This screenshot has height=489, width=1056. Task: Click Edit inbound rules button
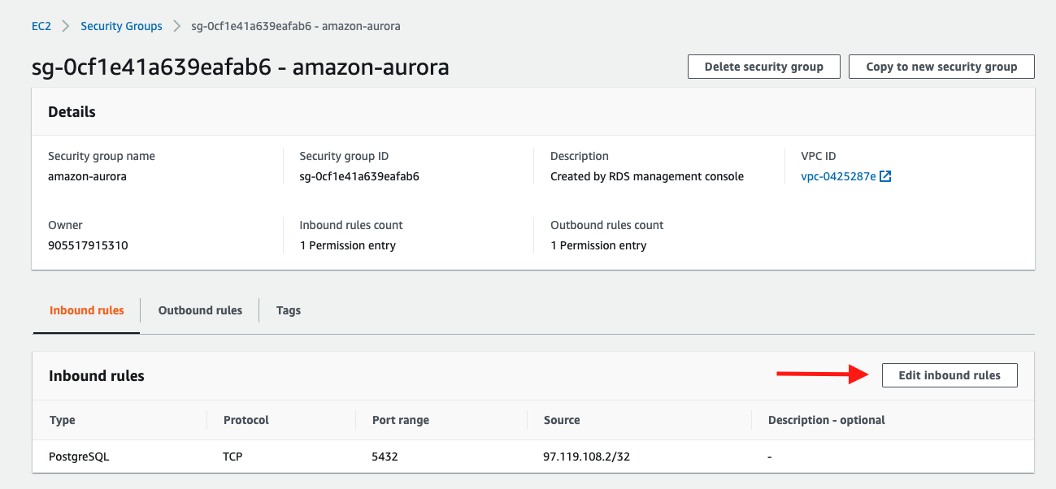[950, 375]
